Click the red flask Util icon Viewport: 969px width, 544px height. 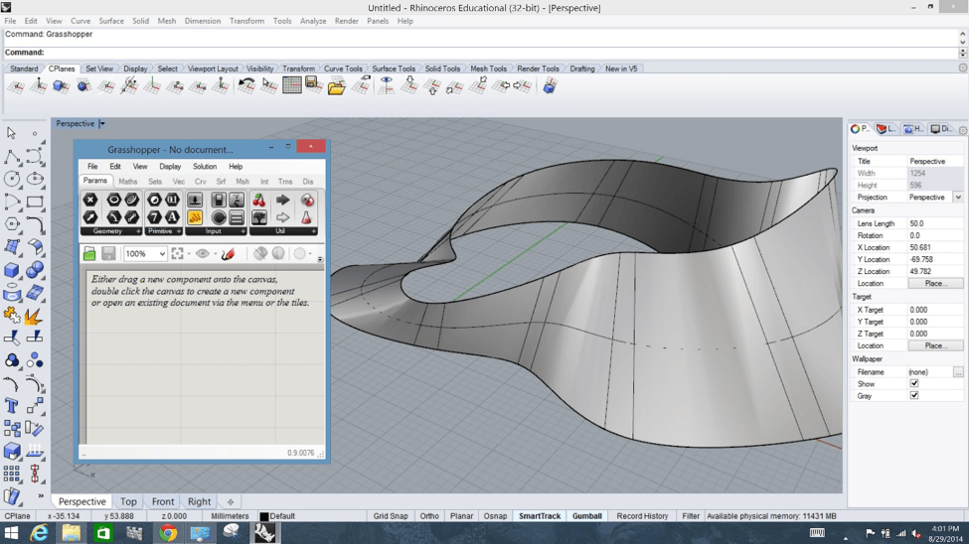point(306,217)
